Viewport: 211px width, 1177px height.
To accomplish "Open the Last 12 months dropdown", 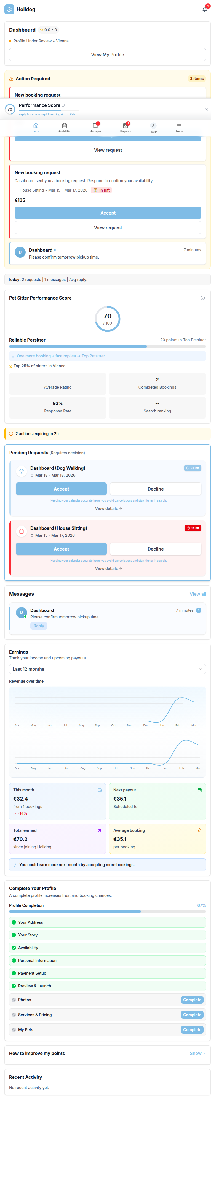I will (x=108, y=669).
